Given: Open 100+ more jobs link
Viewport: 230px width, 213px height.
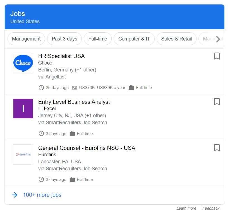Looking at the screenshot, I should 42,195.
